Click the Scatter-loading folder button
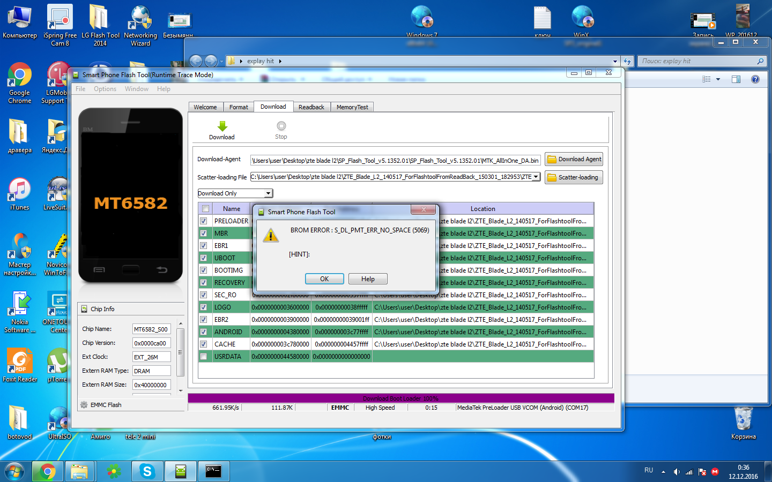This screenshot has width=772, height=482. pyautogui.click(x=574, y=177)
